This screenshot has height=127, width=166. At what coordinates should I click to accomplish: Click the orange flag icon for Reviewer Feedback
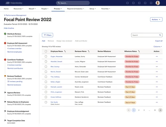click(5, 76)
